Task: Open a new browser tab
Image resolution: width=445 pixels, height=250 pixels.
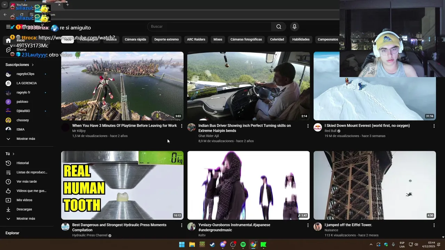Action: pos(67,5)
